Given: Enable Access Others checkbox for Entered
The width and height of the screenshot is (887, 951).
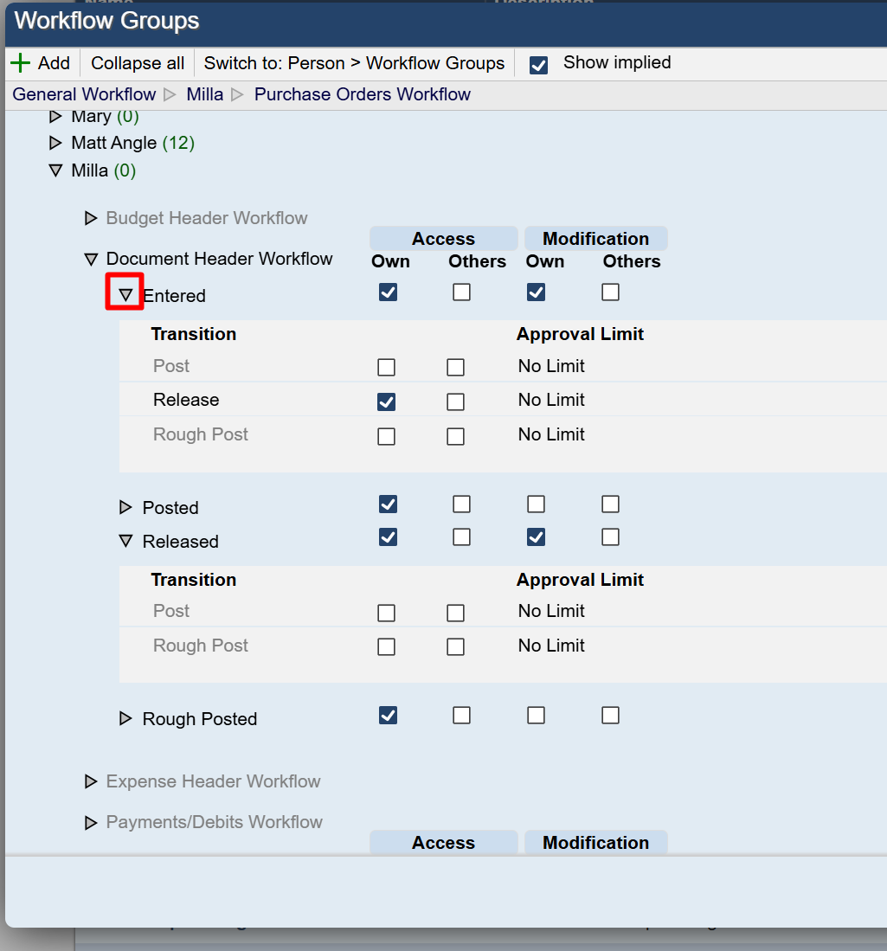Looking at the screenshot, I should [x=462, y=292].
